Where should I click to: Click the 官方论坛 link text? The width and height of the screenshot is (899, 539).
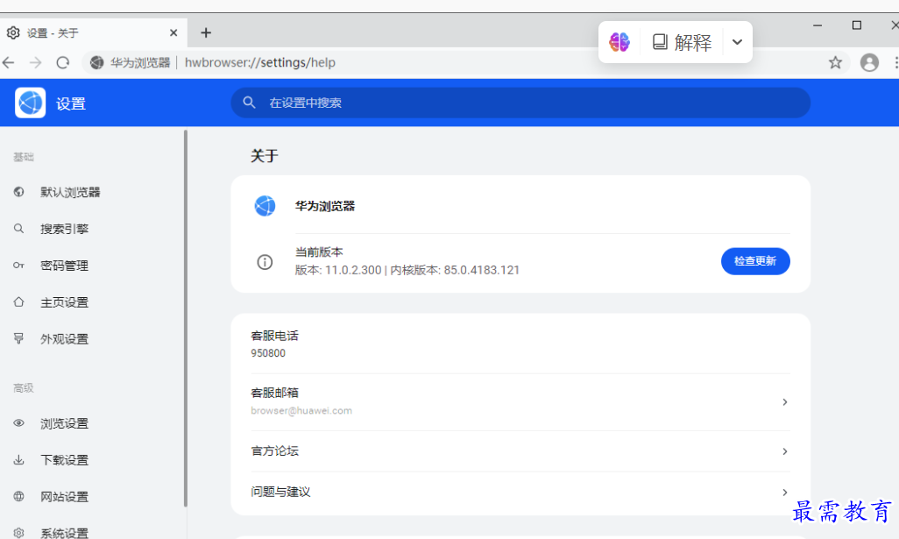click(274, 451)
